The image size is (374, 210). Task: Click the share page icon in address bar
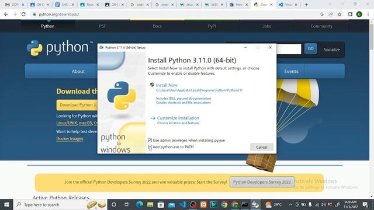click(331, 14)
